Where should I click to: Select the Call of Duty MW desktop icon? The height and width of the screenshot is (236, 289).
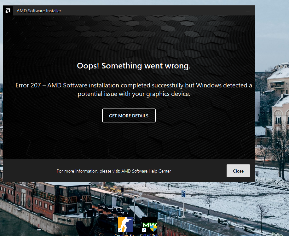[149, 225]
